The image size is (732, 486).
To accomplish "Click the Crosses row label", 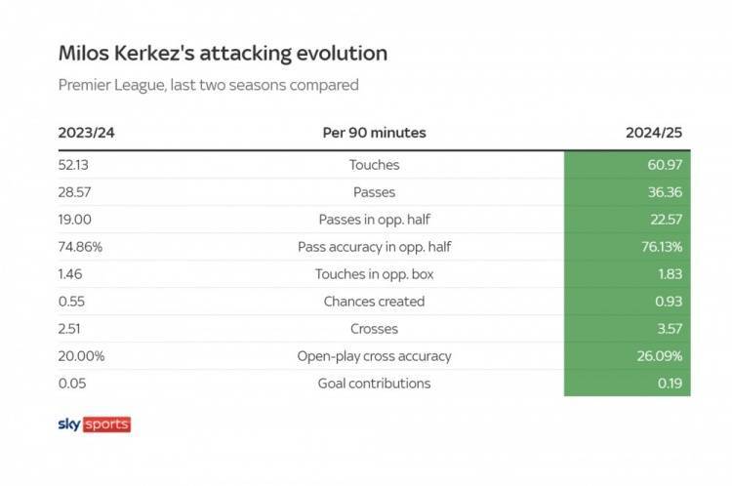I will [x=375, y=329].
